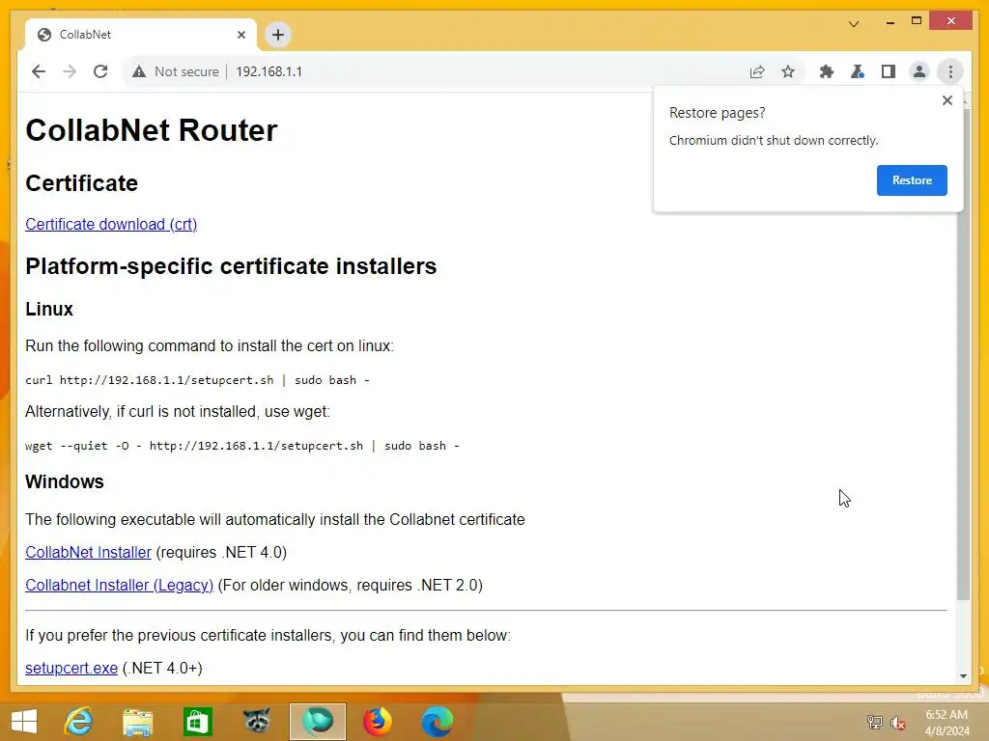Open the raccoon app taskbar icon

[257, 722]
